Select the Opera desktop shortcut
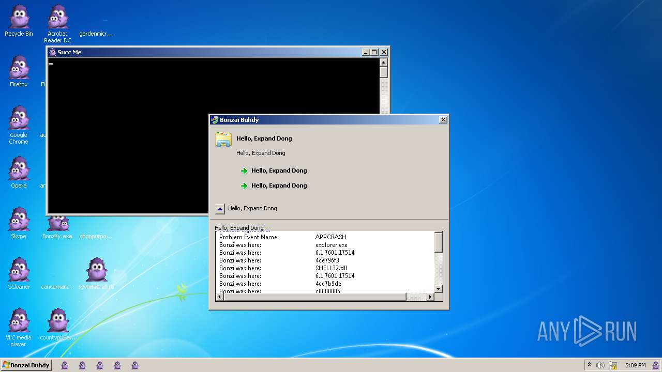 (19, 173)
